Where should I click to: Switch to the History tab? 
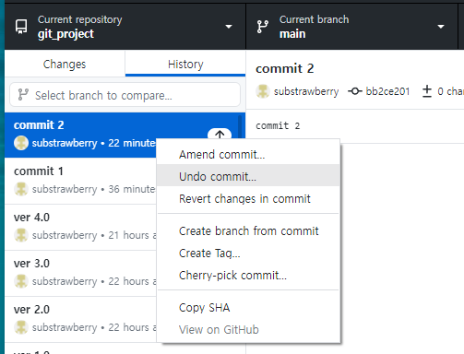[x=185, y=64]
